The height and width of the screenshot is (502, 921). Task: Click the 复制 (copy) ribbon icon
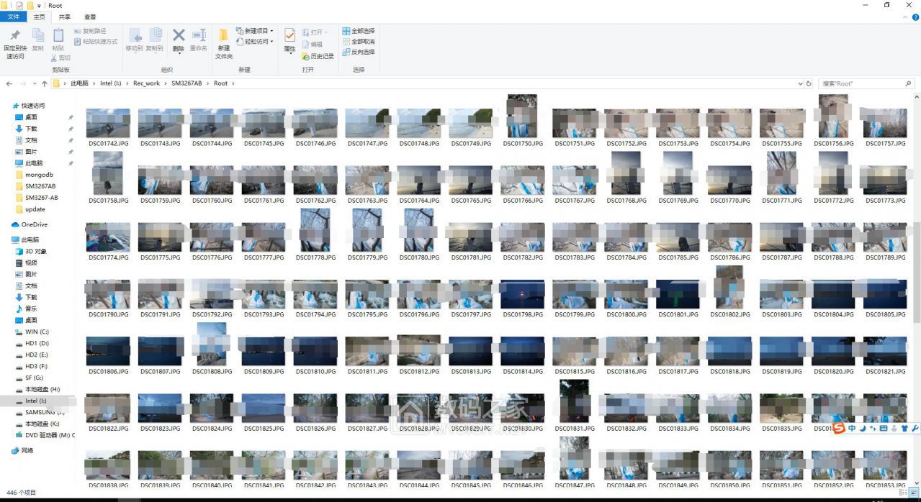click(37, 35)
